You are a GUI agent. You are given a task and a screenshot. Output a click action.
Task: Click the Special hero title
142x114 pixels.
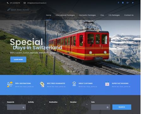tap(26, 42)
